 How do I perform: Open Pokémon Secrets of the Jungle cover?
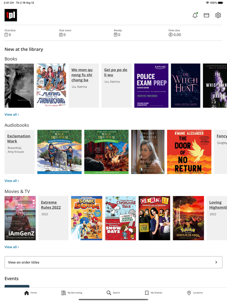pyautogui.click(x=188, y=218)
